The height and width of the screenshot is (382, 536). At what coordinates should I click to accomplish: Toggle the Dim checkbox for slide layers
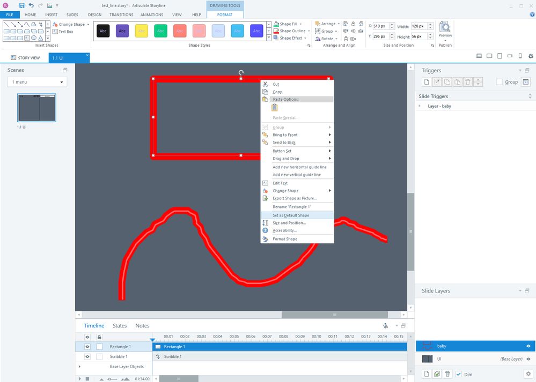coord(458,374)
